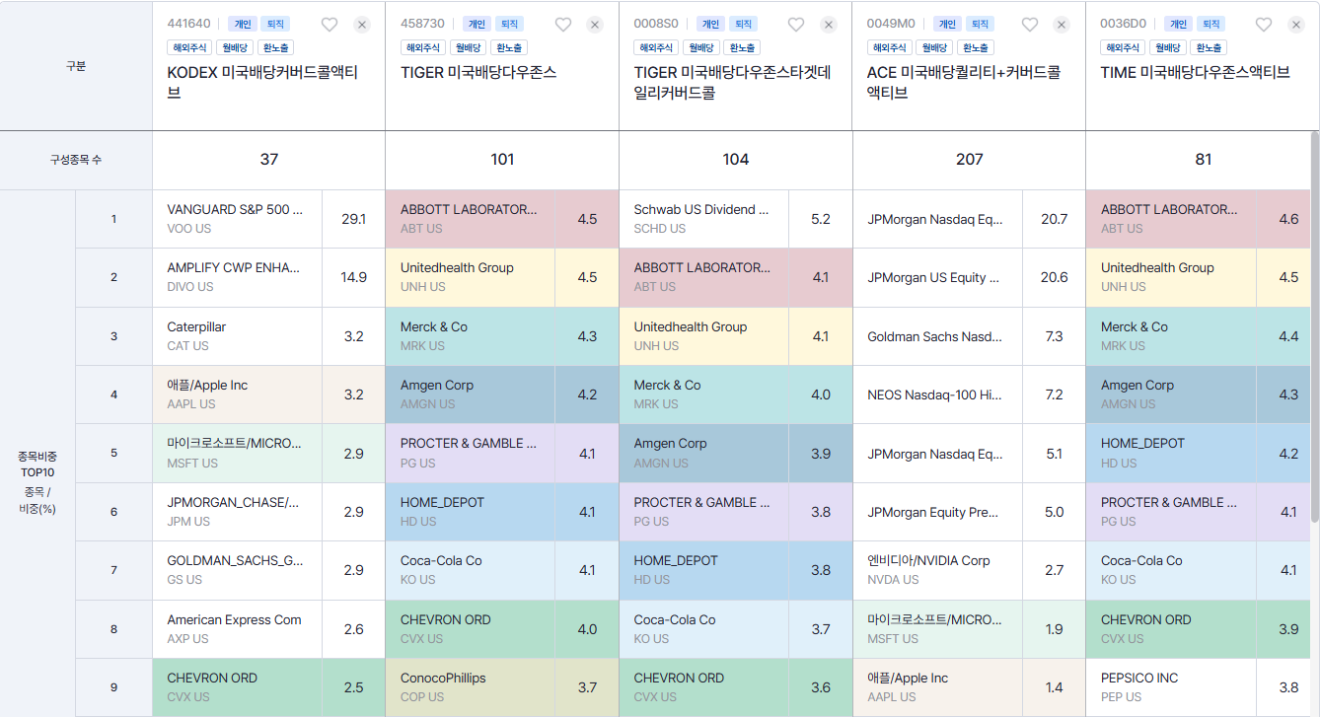Open the KODEX 미국배당커버드콜액티브 ETF title
The height and width of the screenshot is (717, 1321).
tap(262, 83)
